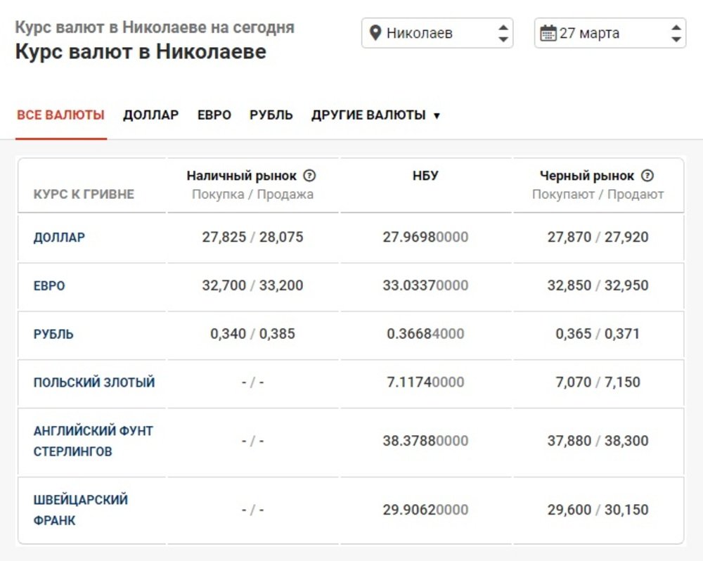Open the РУБЛЬ currency link in table
Viewport: 703px width, 561px height.
53,334
